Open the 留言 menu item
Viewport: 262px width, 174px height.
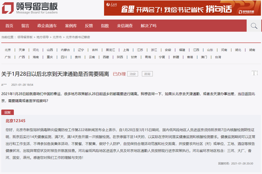[x=25, y=25]
